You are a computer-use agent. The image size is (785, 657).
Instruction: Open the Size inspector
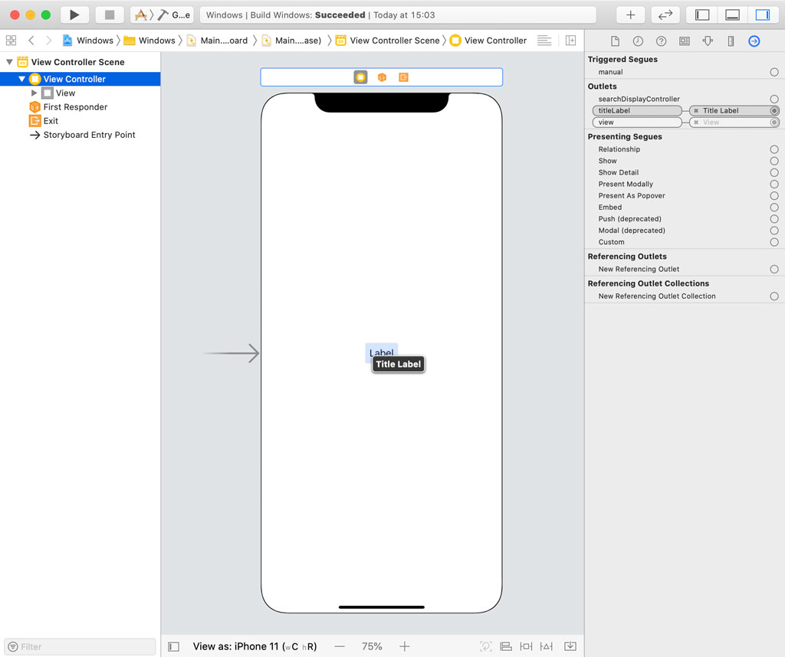coord(731,41)
